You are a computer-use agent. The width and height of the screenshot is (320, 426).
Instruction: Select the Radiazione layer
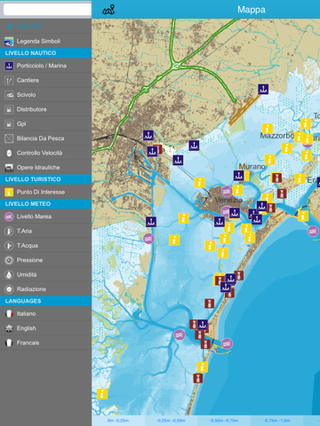(45, 289)
